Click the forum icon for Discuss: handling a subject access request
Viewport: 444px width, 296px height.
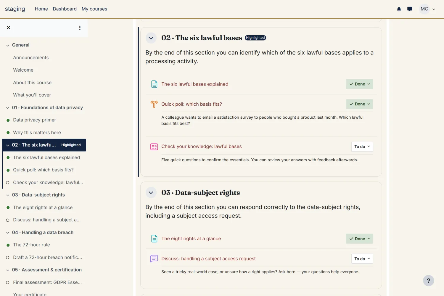154,259
